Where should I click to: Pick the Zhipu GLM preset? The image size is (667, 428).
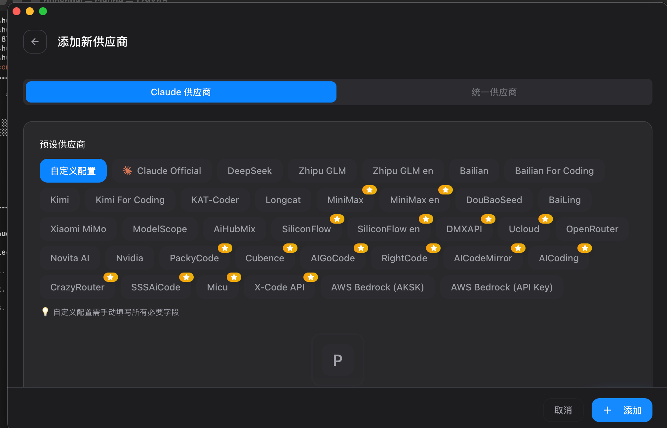tap(322, 171)
